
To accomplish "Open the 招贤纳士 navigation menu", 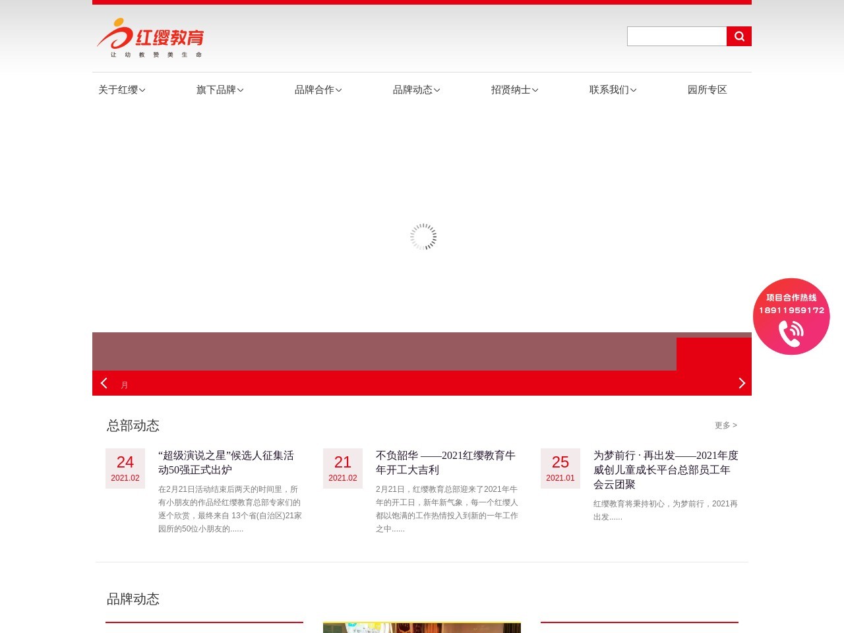I will (x=514, y=90).
